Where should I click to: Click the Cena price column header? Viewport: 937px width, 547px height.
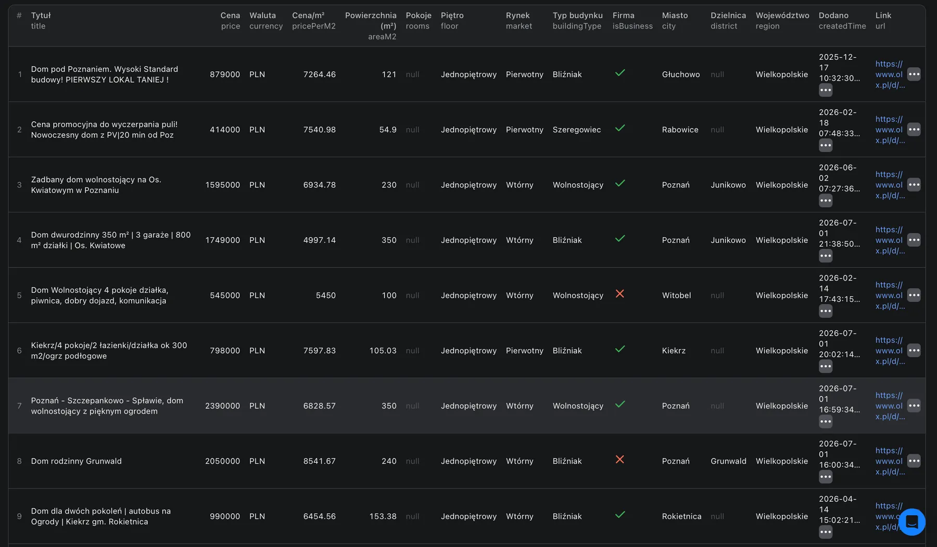coord(230,21)
